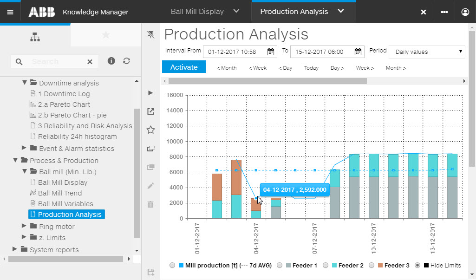Click the Today shortcut link

(311, 68)
